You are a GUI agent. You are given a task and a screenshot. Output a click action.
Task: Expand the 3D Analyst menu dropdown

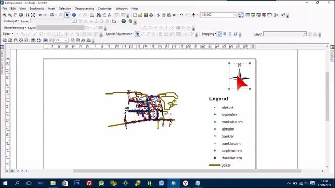click(10, 21)
